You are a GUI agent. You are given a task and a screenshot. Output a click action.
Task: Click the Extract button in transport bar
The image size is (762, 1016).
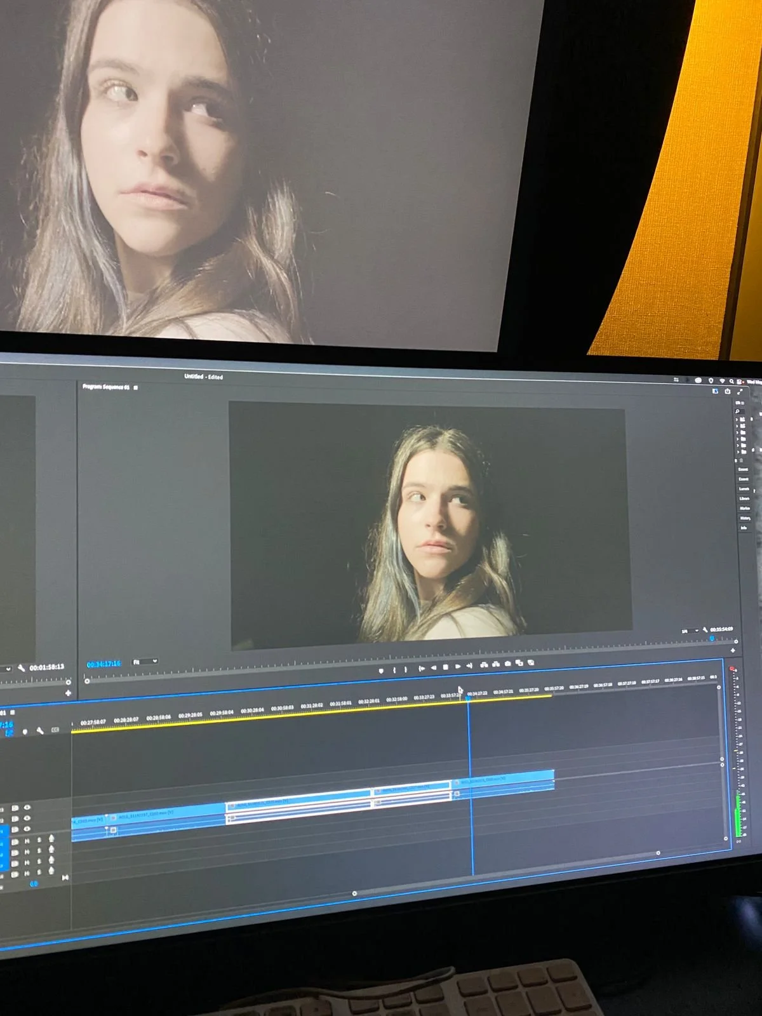(x=496, y=664)
